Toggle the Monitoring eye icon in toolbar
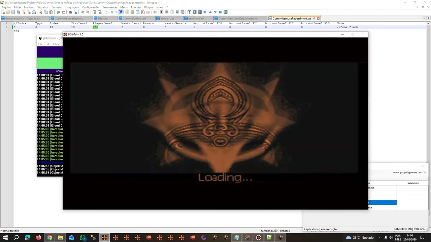This screenshot has width=431, height=242. [x=155, y=12]
